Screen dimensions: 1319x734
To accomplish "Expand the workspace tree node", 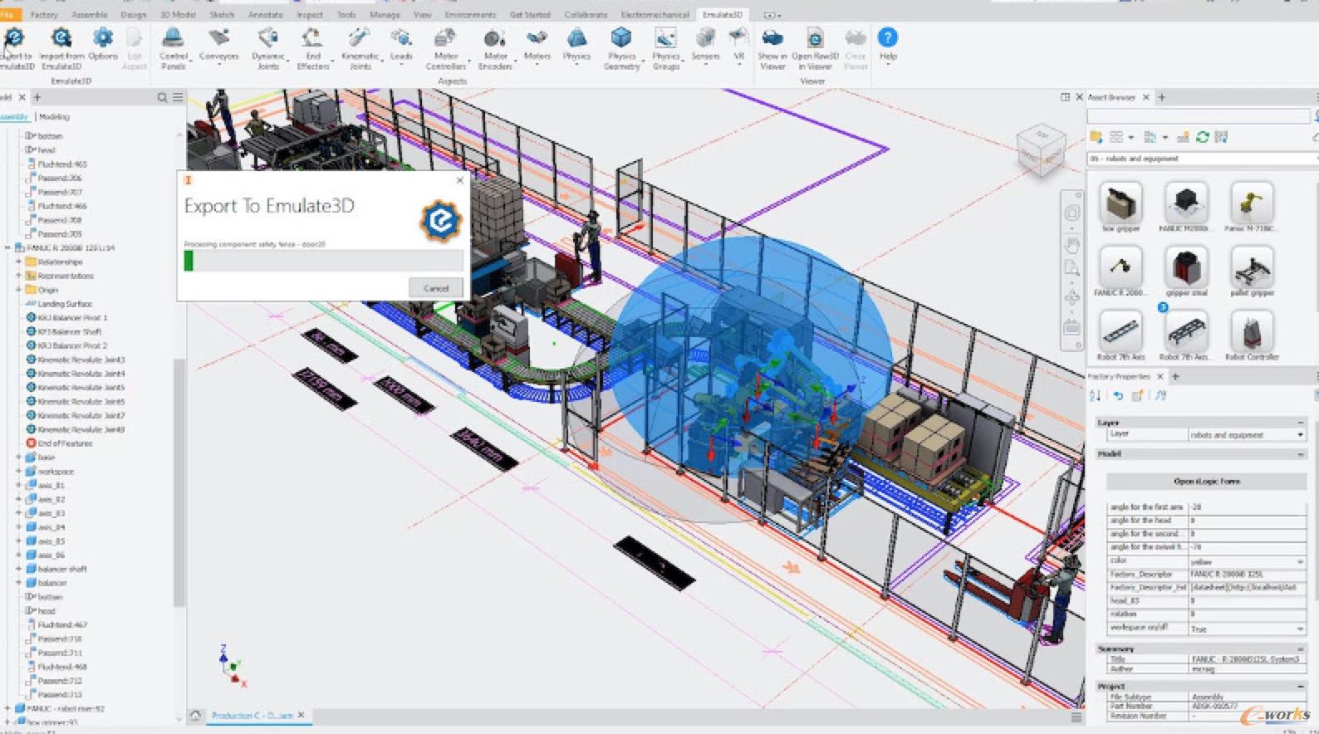I will click(x=18, y=471).
